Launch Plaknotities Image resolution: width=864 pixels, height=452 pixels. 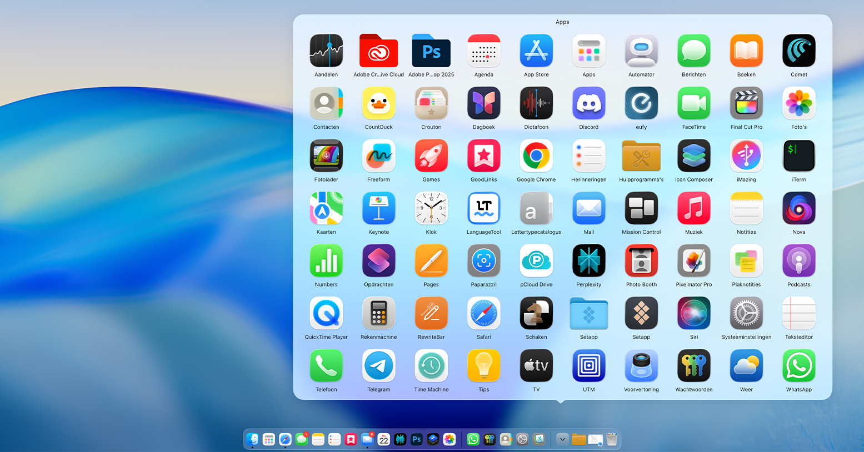pyautogui.click(x=746, y=260)
